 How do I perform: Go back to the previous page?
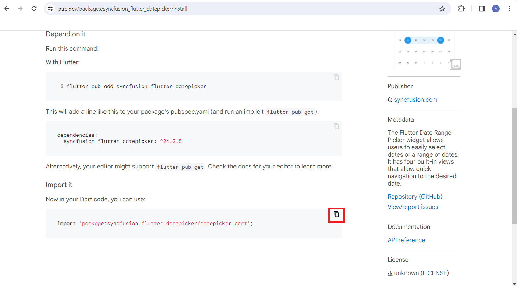[7, 9]
